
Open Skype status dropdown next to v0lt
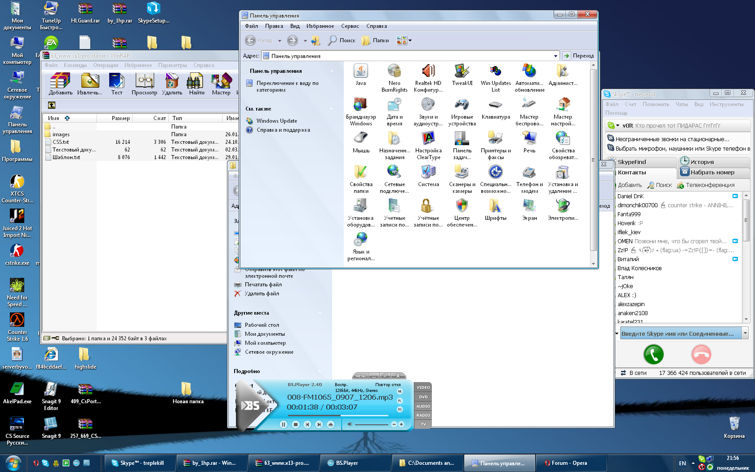617,126
